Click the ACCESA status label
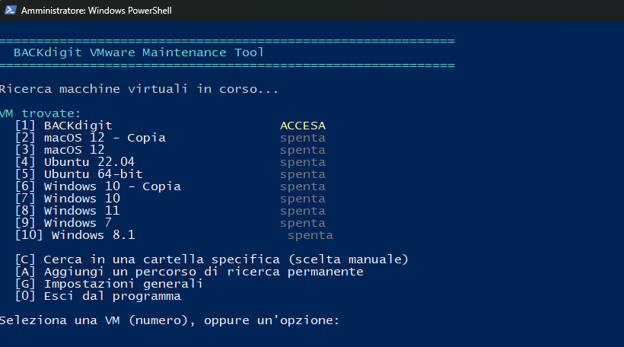Screen dimensions: 624x347 (x=303, y=126)
